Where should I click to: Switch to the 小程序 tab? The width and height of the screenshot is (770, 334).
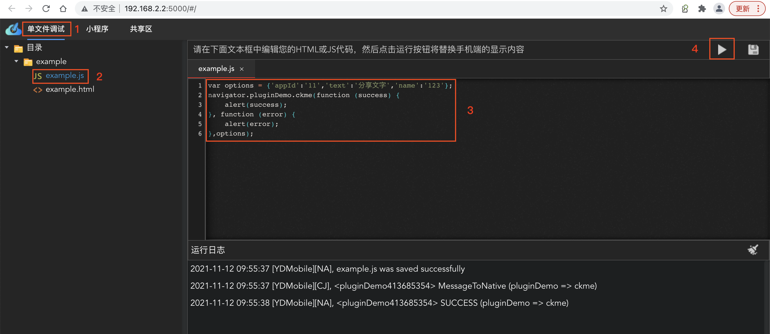tap(97, 29)
